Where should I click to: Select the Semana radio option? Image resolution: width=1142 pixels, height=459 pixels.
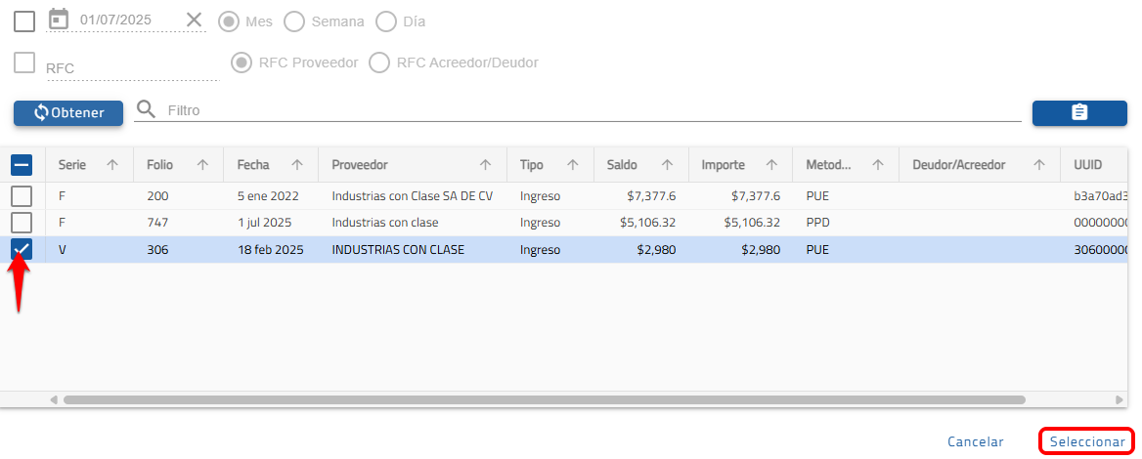(293, 21)
